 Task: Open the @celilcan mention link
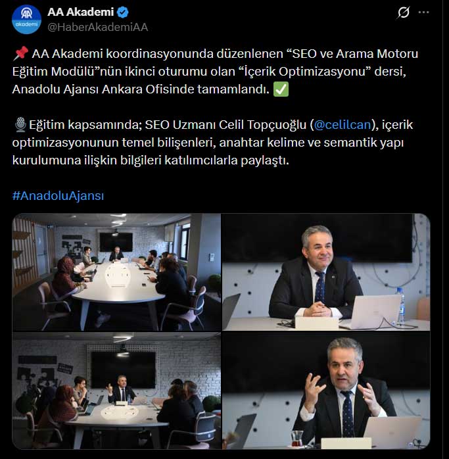click(343, 125)
